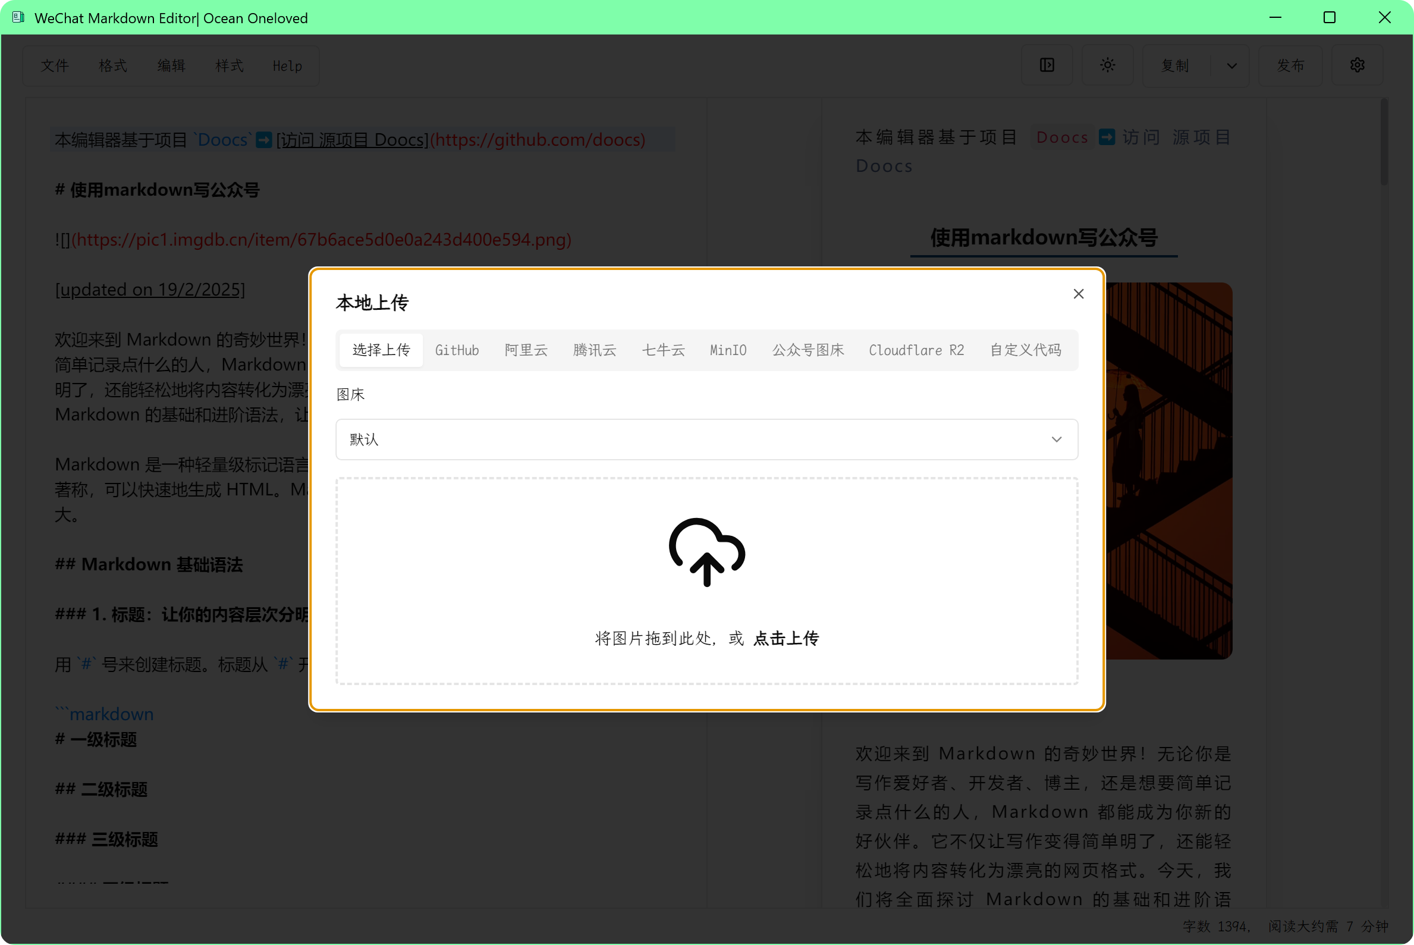1414x945 pixels.
Task: Open the 文件 menu
Action: (x=55, y=65)
